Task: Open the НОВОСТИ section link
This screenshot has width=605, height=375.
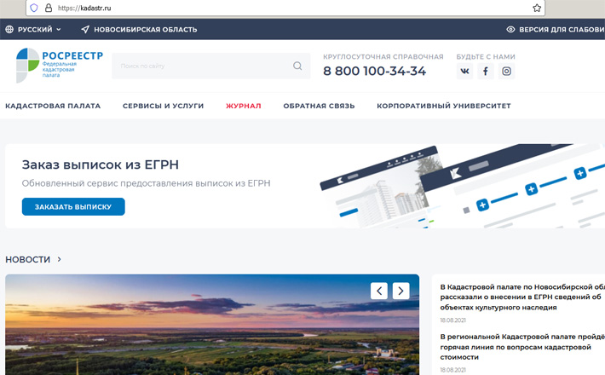Action: [x=28, y=259]
